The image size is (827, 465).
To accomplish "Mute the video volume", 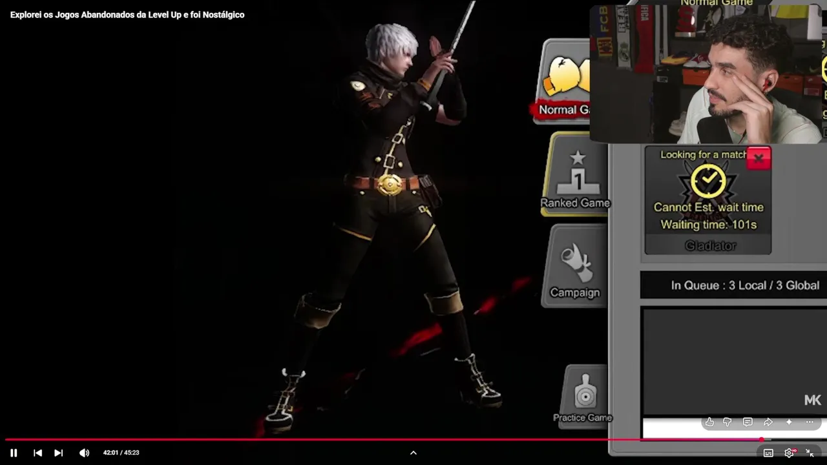I will pyautogui.click(x=84, y=453).
